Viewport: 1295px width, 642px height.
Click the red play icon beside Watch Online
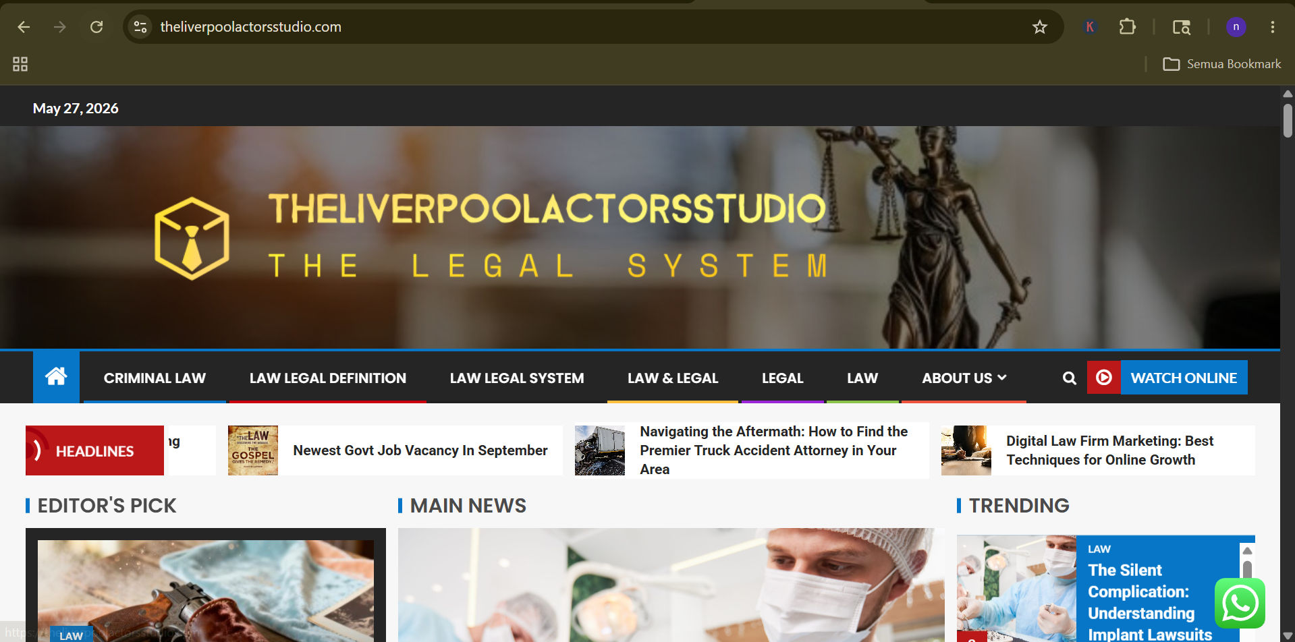click(x=1104, y=378)
